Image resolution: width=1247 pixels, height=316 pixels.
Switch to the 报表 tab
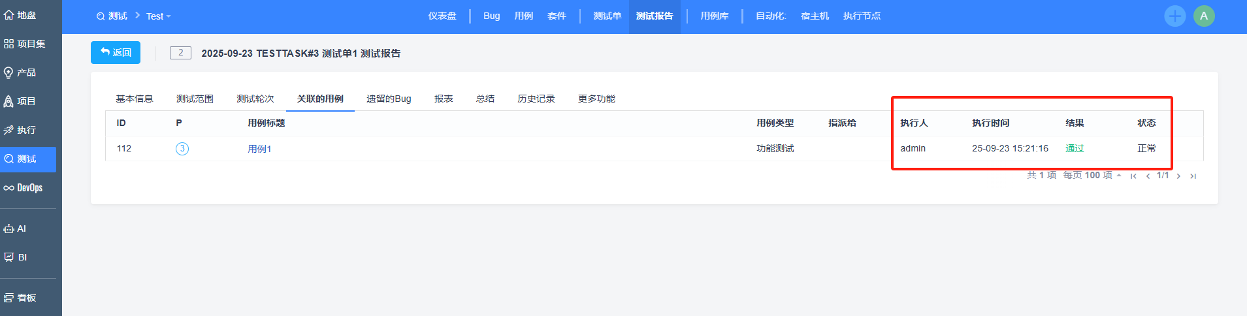coord(444,99)
